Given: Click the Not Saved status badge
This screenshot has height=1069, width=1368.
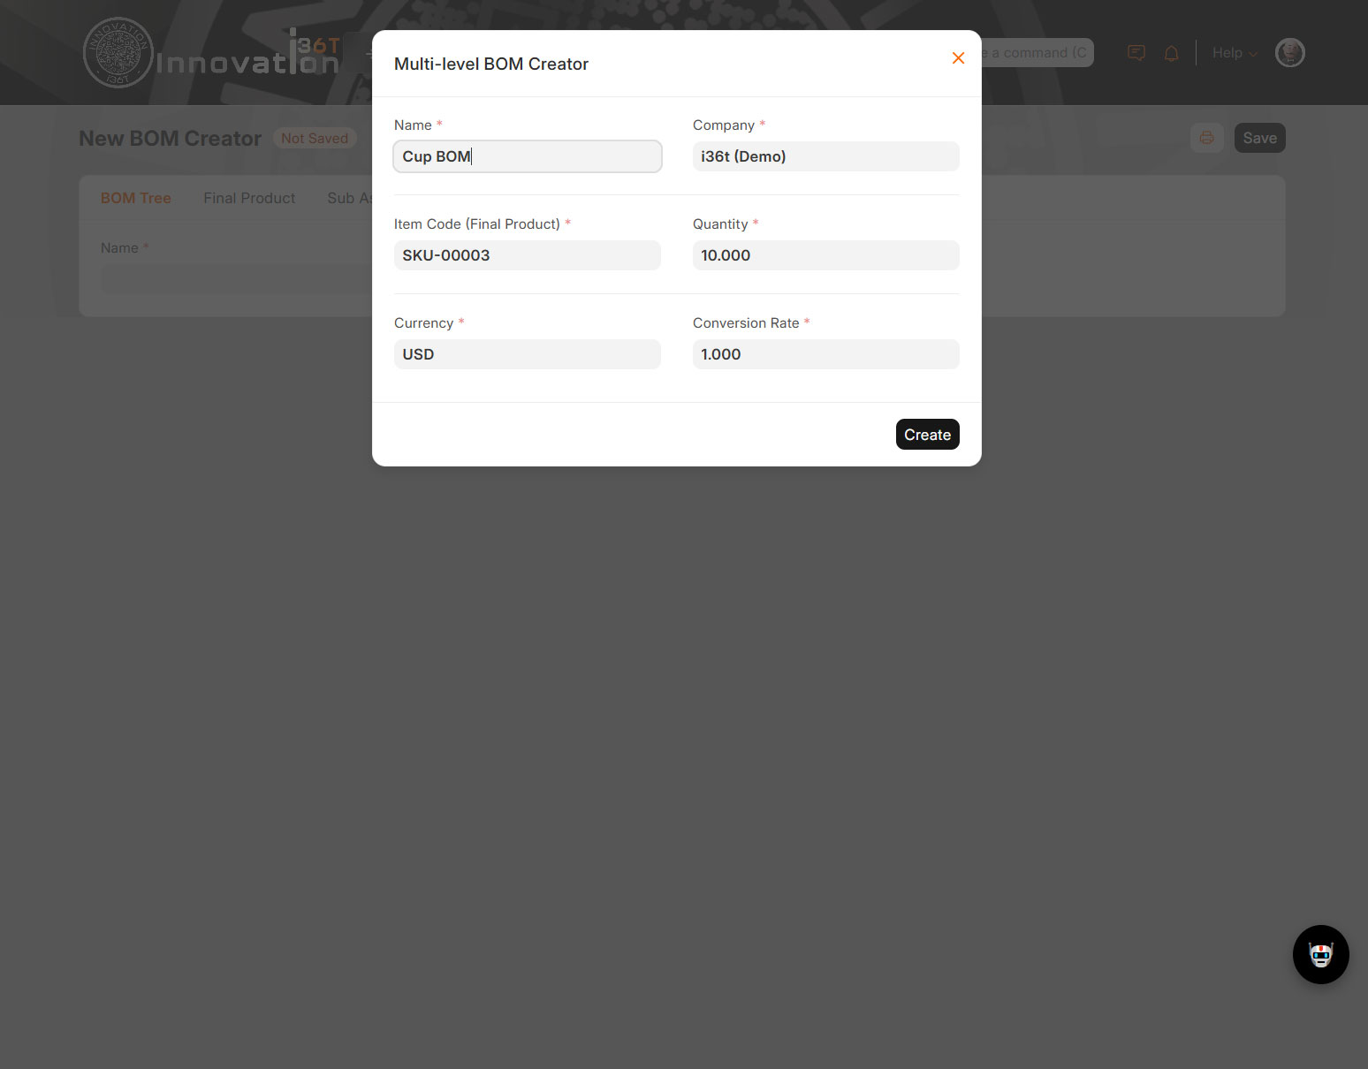Looking at the screenshot, I should (x=315, y=139).
